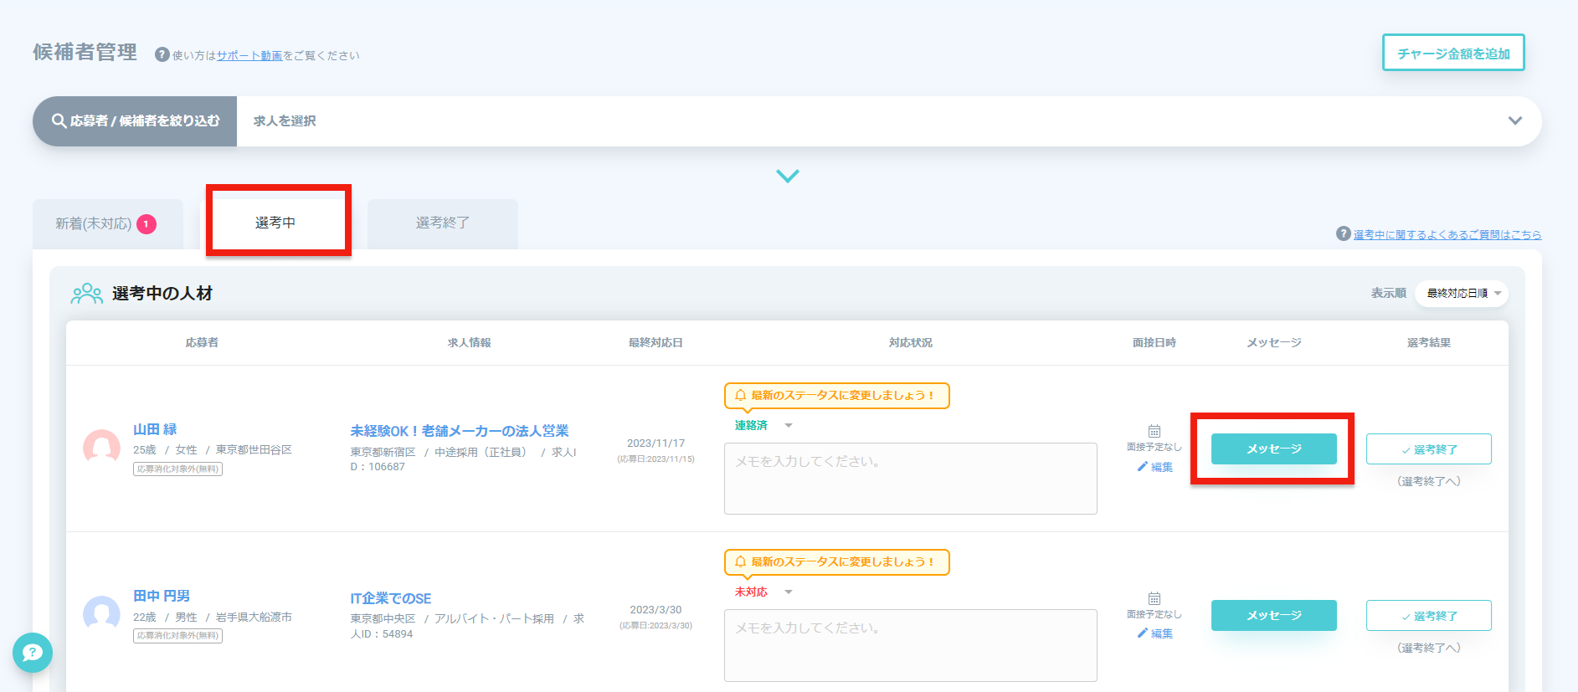
Task: Open the 最終対応日順 sort order dropdown
Action: [1462, 294]
